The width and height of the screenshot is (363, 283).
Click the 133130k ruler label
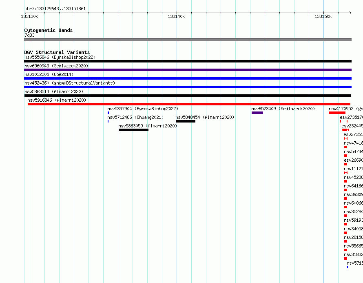[29, 16]
